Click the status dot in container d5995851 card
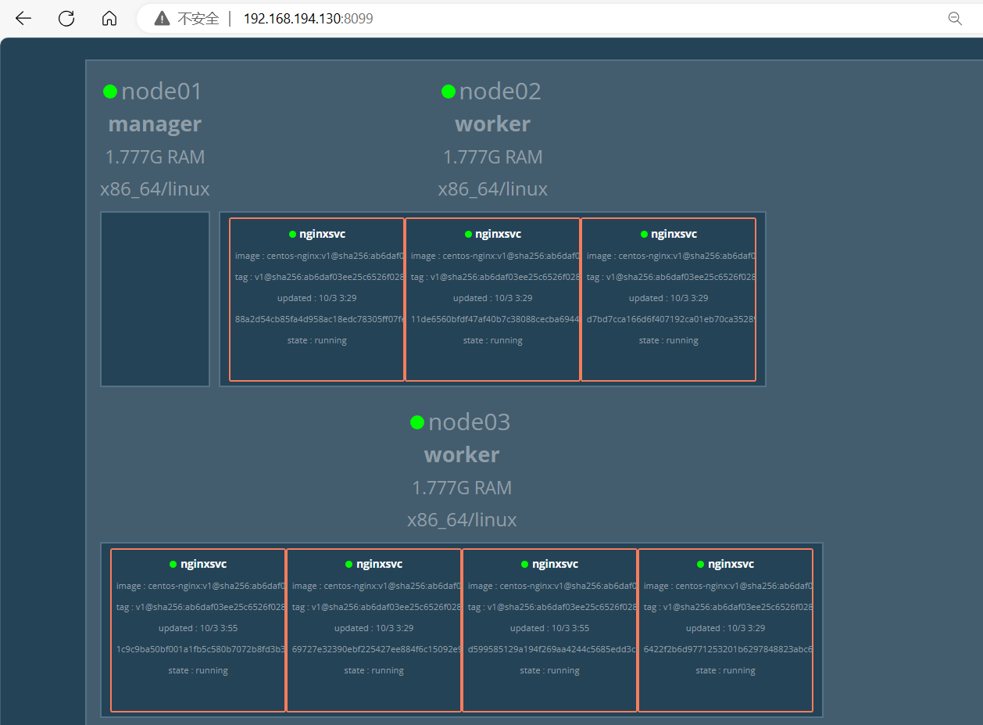 pyautogui.click(x=525, y=564)
